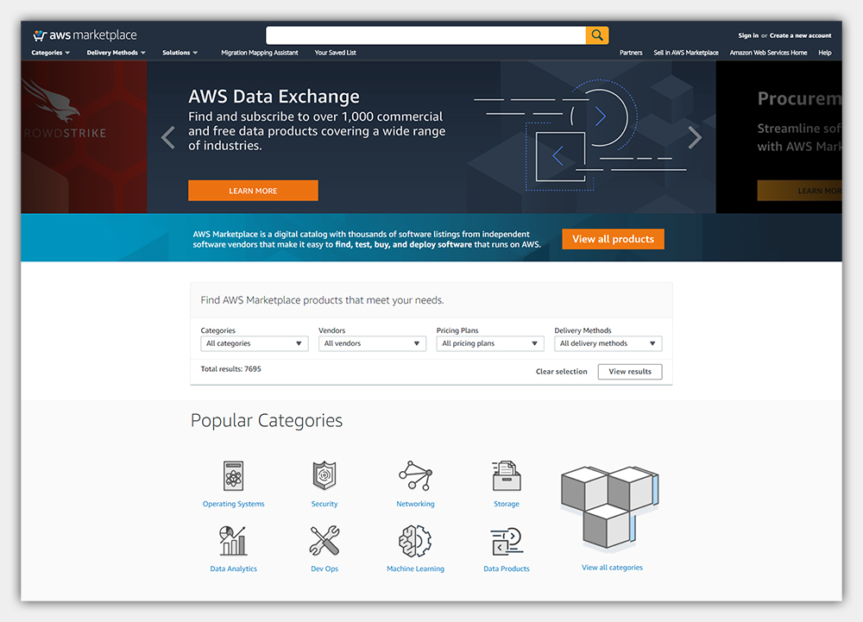Click Clear selection link
The width and height of the screenshot is (863, 622).
point(562,372)
